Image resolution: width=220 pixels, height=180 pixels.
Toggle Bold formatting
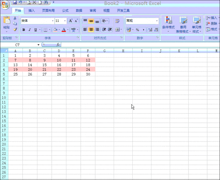(24, 30)
